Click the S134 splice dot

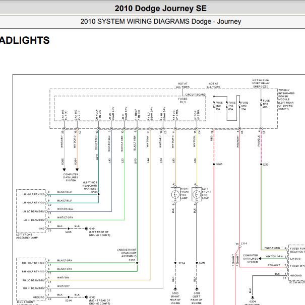pos(99,194)
